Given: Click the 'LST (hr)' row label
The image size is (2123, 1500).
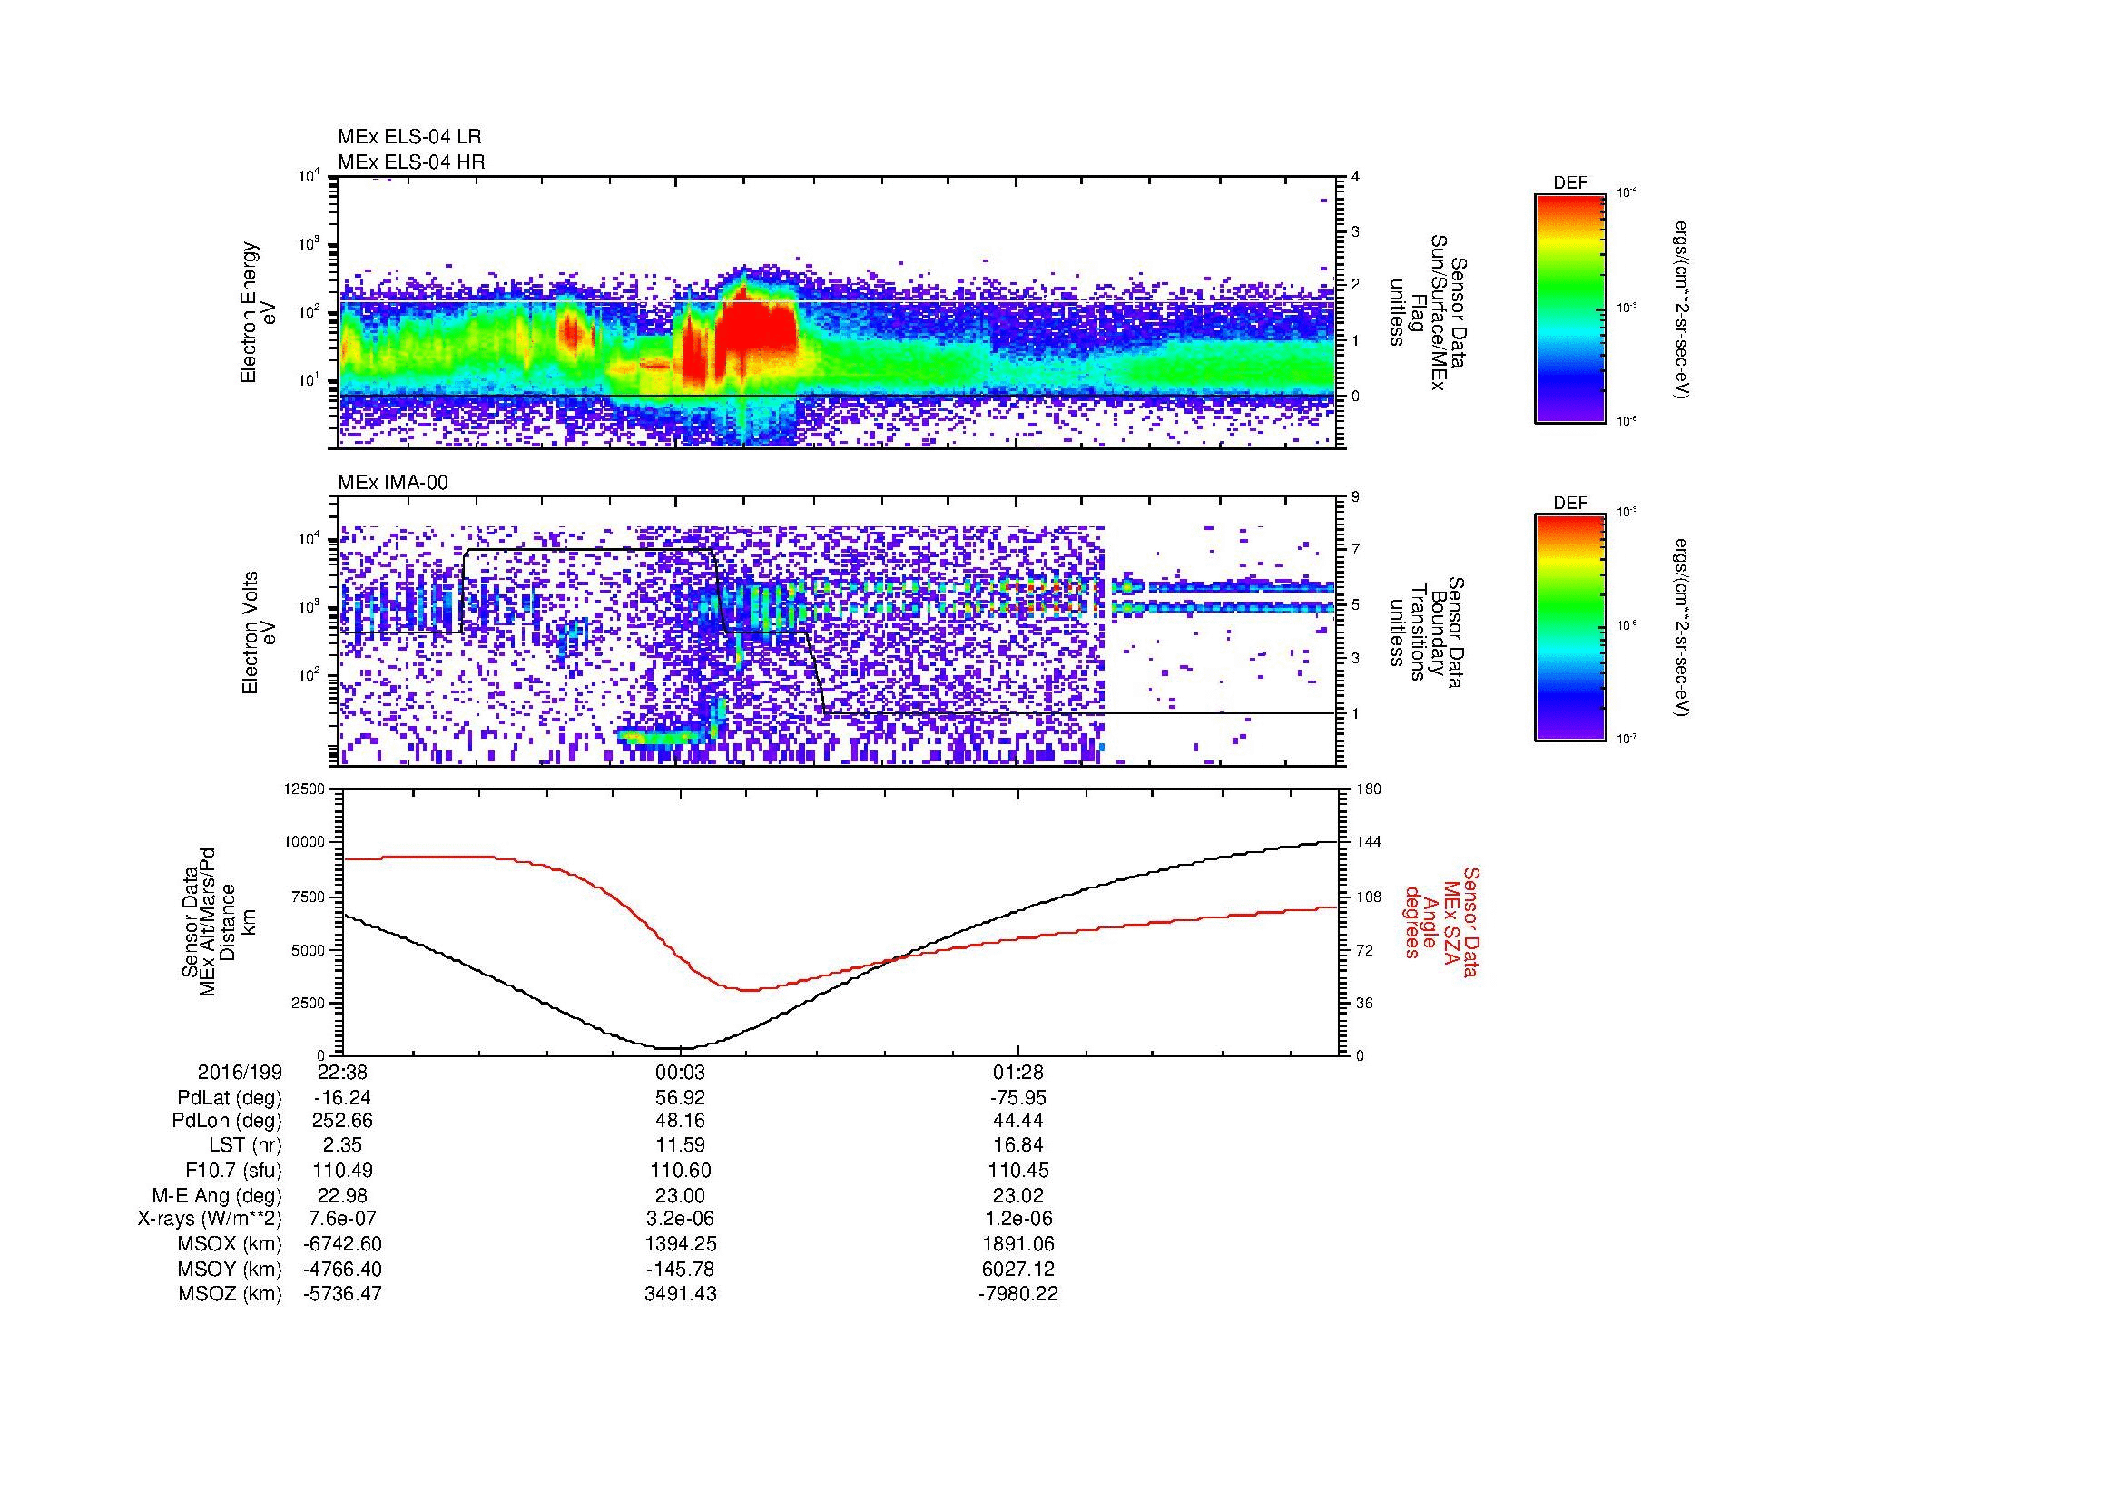Looking at the screenshot, I should pyautogui.click(x=246, y=1146).
